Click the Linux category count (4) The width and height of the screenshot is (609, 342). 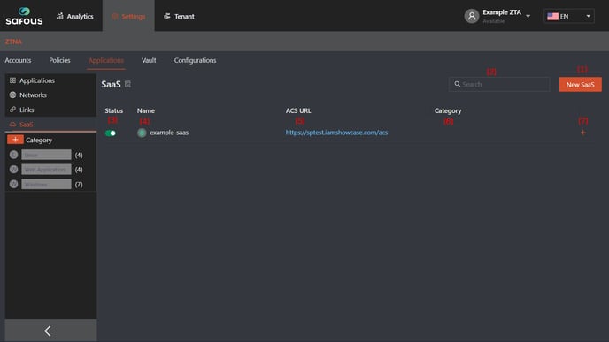tap(79, 156)
